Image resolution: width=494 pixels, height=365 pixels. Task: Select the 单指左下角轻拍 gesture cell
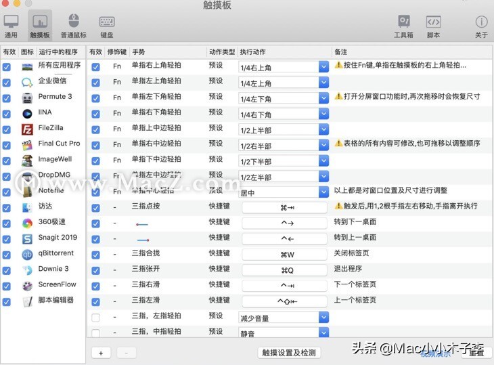click(156, 96)
